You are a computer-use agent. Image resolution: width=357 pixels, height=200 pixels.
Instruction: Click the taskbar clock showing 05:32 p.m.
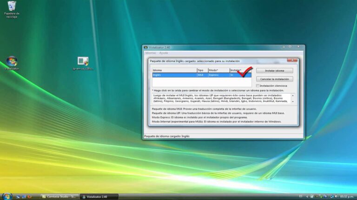click(347, 196)
